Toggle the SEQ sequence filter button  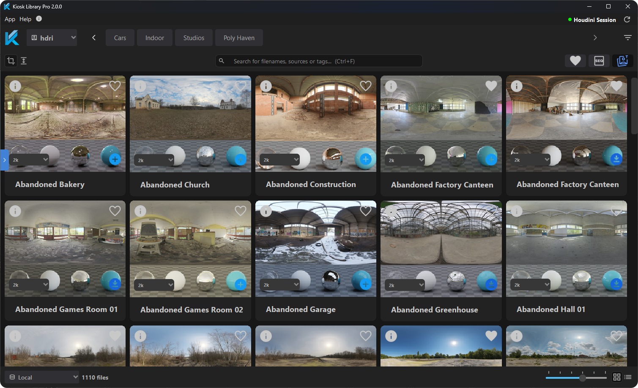[x=599, y=61]
